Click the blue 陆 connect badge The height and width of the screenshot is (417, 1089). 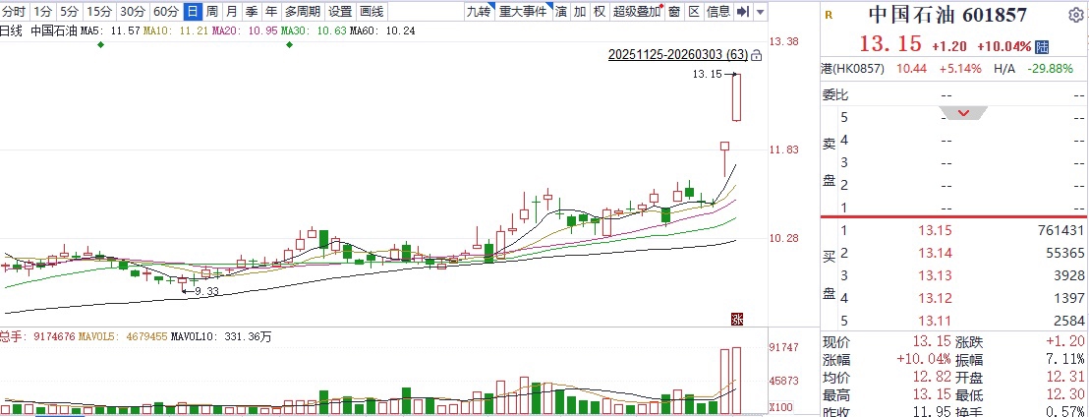(1042, 46)
